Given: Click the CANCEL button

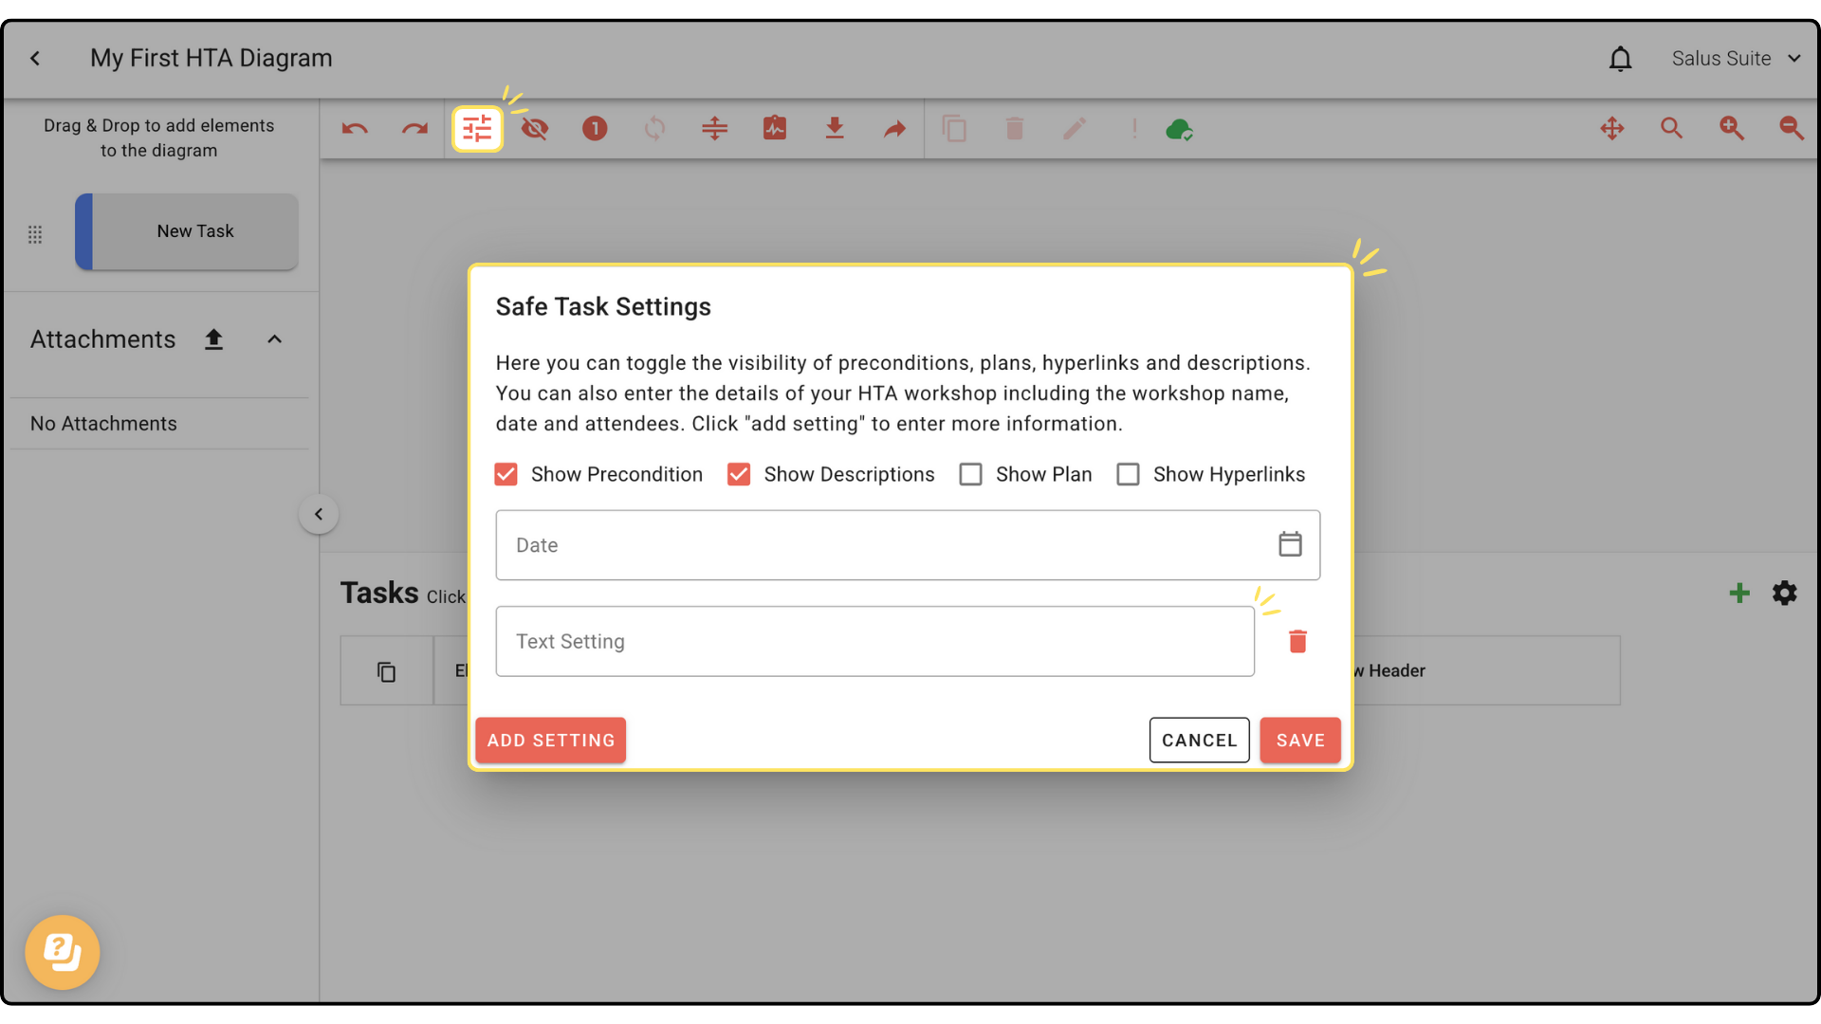Looking at the screenshot, I should 1199,741.
